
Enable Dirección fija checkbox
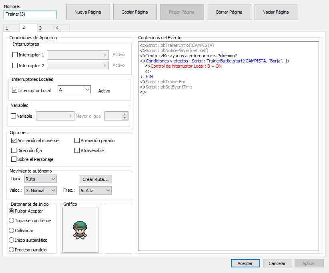pyautogui.click(x=14, y=151)
